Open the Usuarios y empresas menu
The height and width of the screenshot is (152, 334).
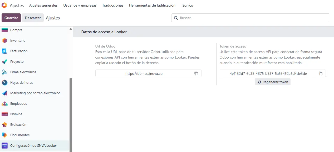coord(80,5)
